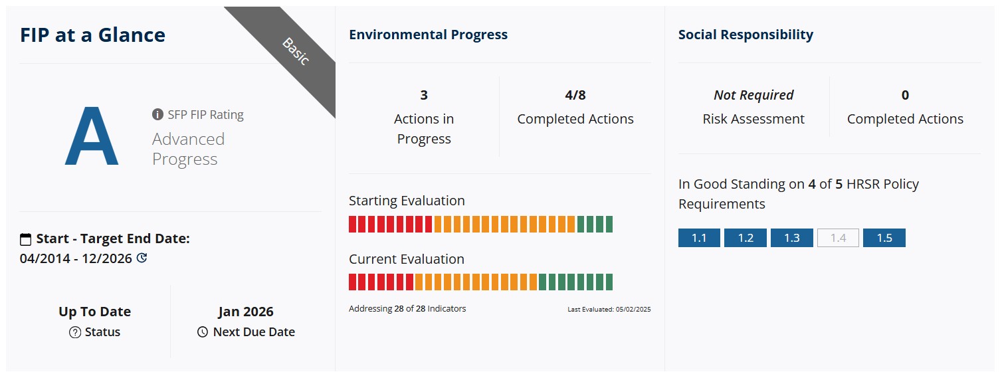Click the Social Responsibility heading
The image size is (1000, 378).
pyautogui.click(x=746, y=35)
